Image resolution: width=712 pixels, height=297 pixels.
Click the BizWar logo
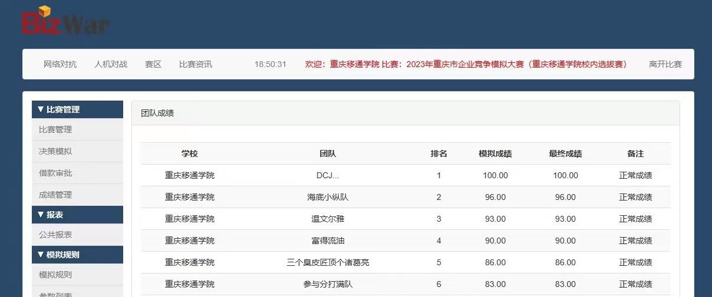coord(65,21)
